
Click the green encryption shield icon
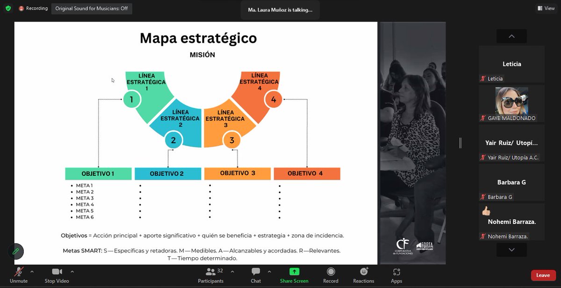(8, 8)
